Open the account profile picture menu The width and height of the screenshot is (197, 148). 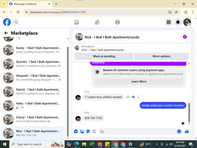[187, 22]
